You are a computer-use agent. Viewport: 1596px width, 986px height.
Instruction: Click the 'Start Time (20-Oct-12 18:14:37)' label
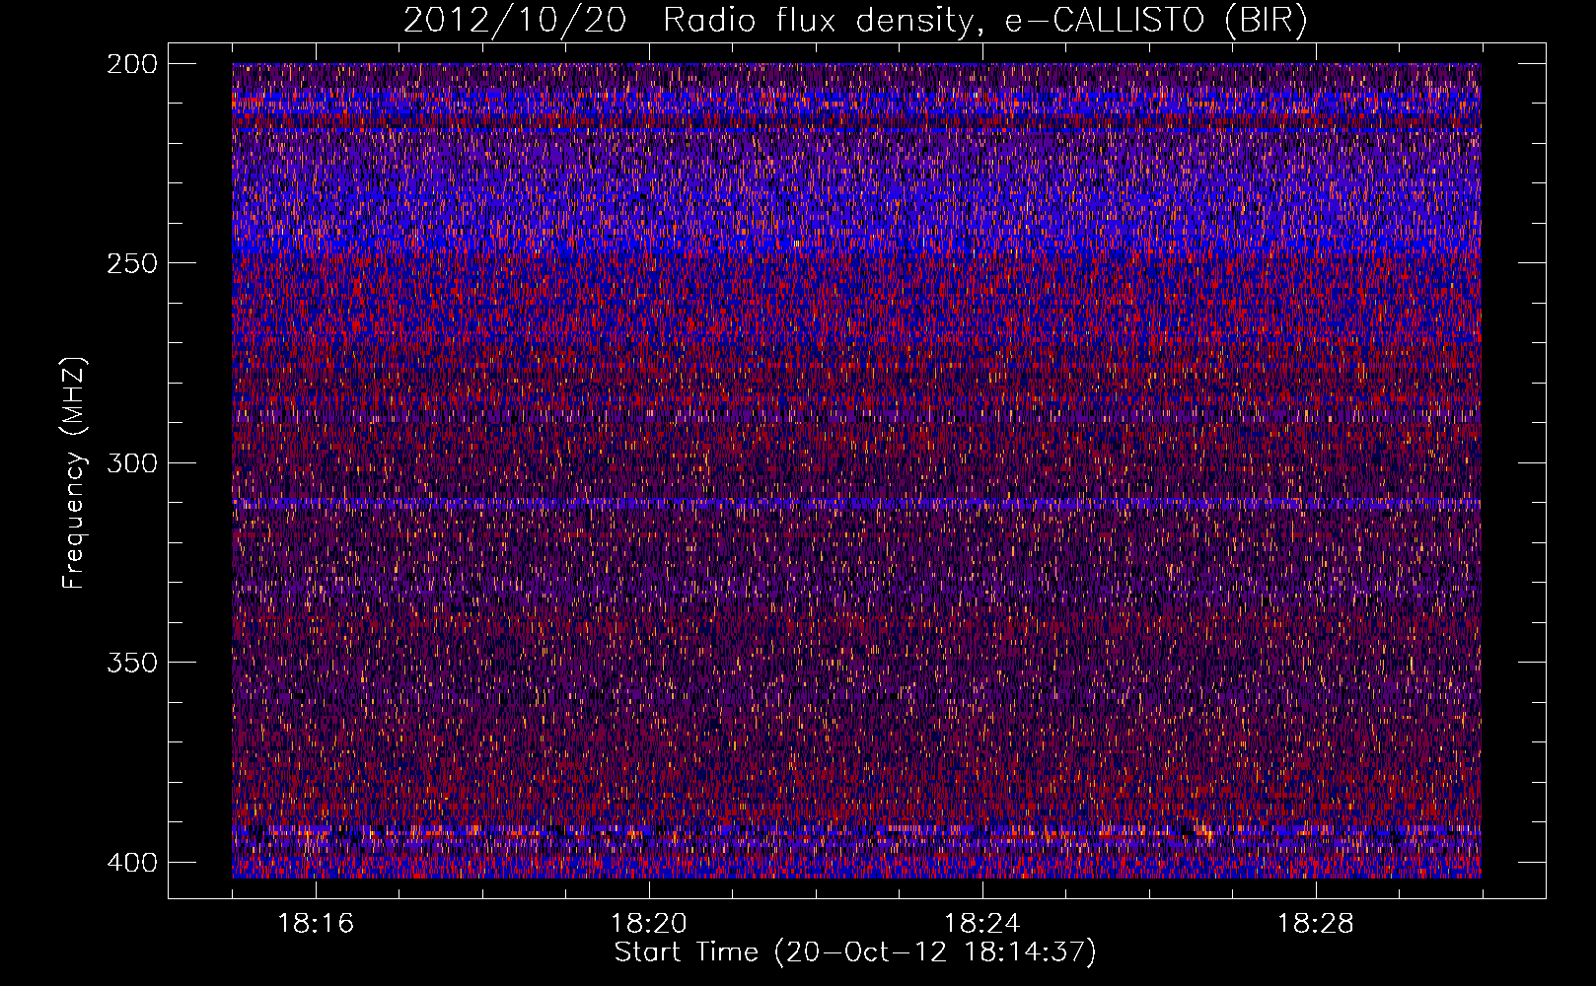[855, 952]
